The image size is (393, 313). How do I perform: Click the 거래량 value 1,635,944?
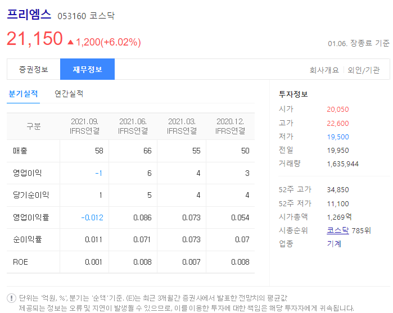click(x=342, y=164)
